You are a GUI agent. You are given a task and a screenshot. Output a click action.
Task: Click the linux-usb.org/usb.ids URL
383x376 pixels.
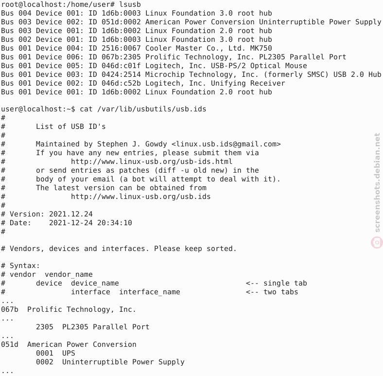coord(140,197)
